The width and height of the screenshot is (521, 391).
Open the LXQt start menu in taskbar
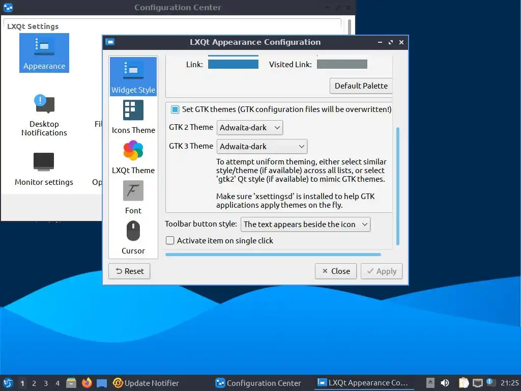pos(8,383)
